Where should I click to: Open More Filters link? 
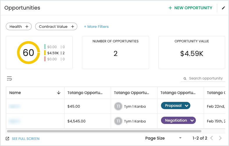(96, 26)
